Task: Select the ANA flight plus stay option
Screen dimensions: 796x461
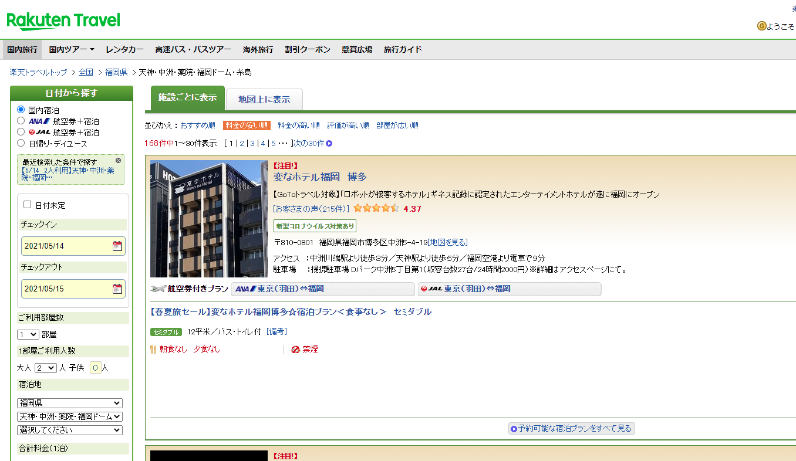Action: (x=21, y=121)
